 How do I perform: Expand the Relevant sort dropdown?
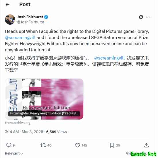tap(14, 153)
